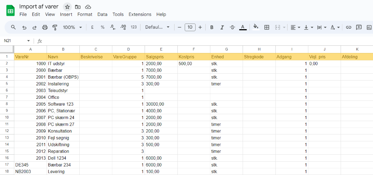Screen dimensions: 373x175
Task: Open the Extensions menu
Action: [x=140, y=14]
